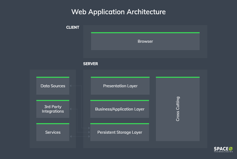The image size is (237, 159).
Task: Click the Web Application Architecture title
Action: (118, 12)
